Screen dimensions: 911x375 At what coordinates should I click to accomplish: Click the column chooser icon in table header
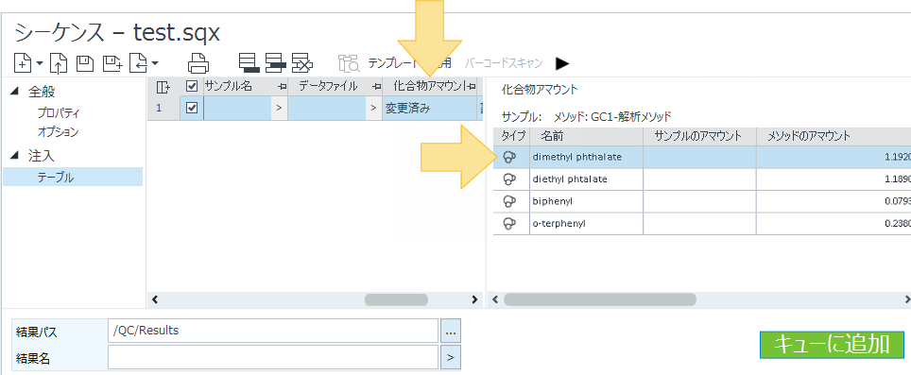(x=163, y=87)
